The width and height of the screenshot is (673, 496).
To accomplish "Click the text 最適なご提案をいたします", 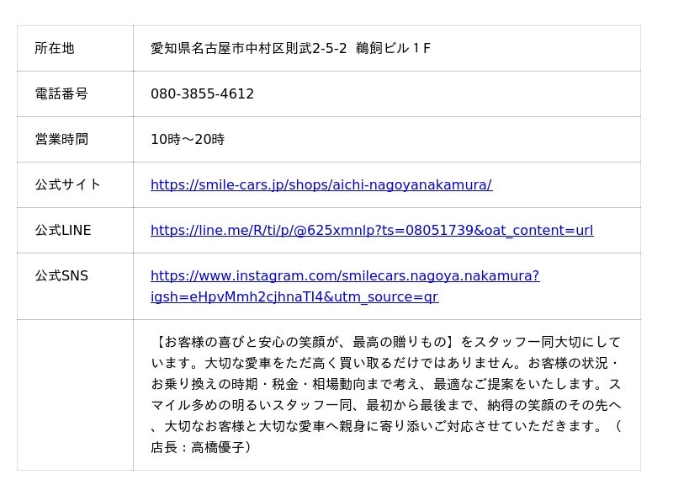I will point(514,384).
